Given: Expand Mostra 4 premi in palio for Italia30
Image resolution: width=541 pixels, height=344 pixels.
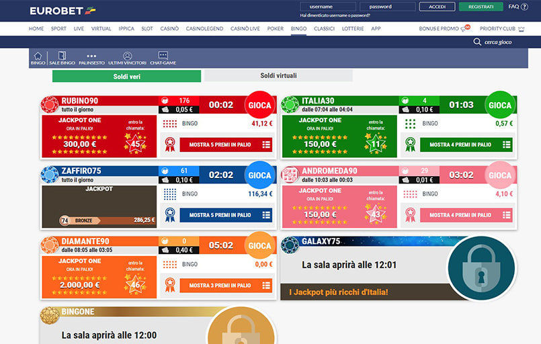Looking at the screenshot, I should 466,144.
